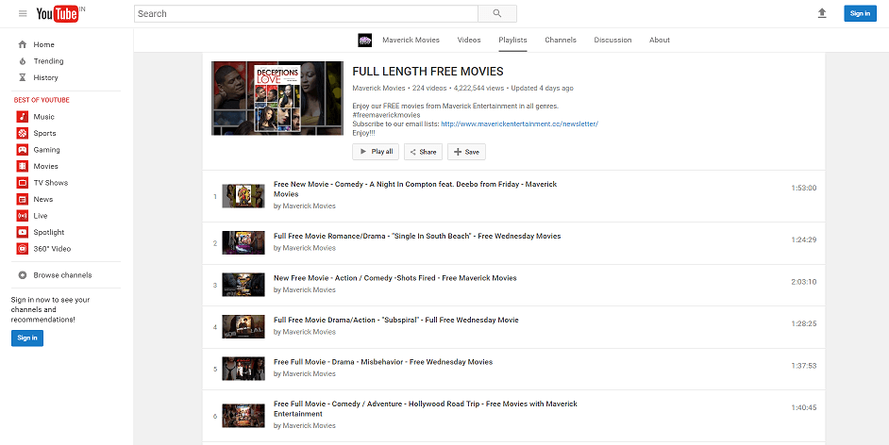Open the mavericktentertainment newsletter link
889x445 pixels.
point(519,124)
